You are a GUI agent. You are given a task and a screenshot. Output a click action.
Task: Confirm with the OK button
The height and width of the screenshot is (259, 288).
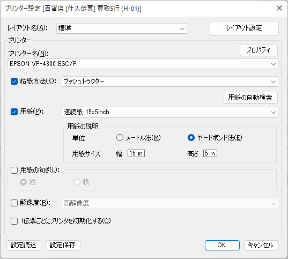(222, 245)
